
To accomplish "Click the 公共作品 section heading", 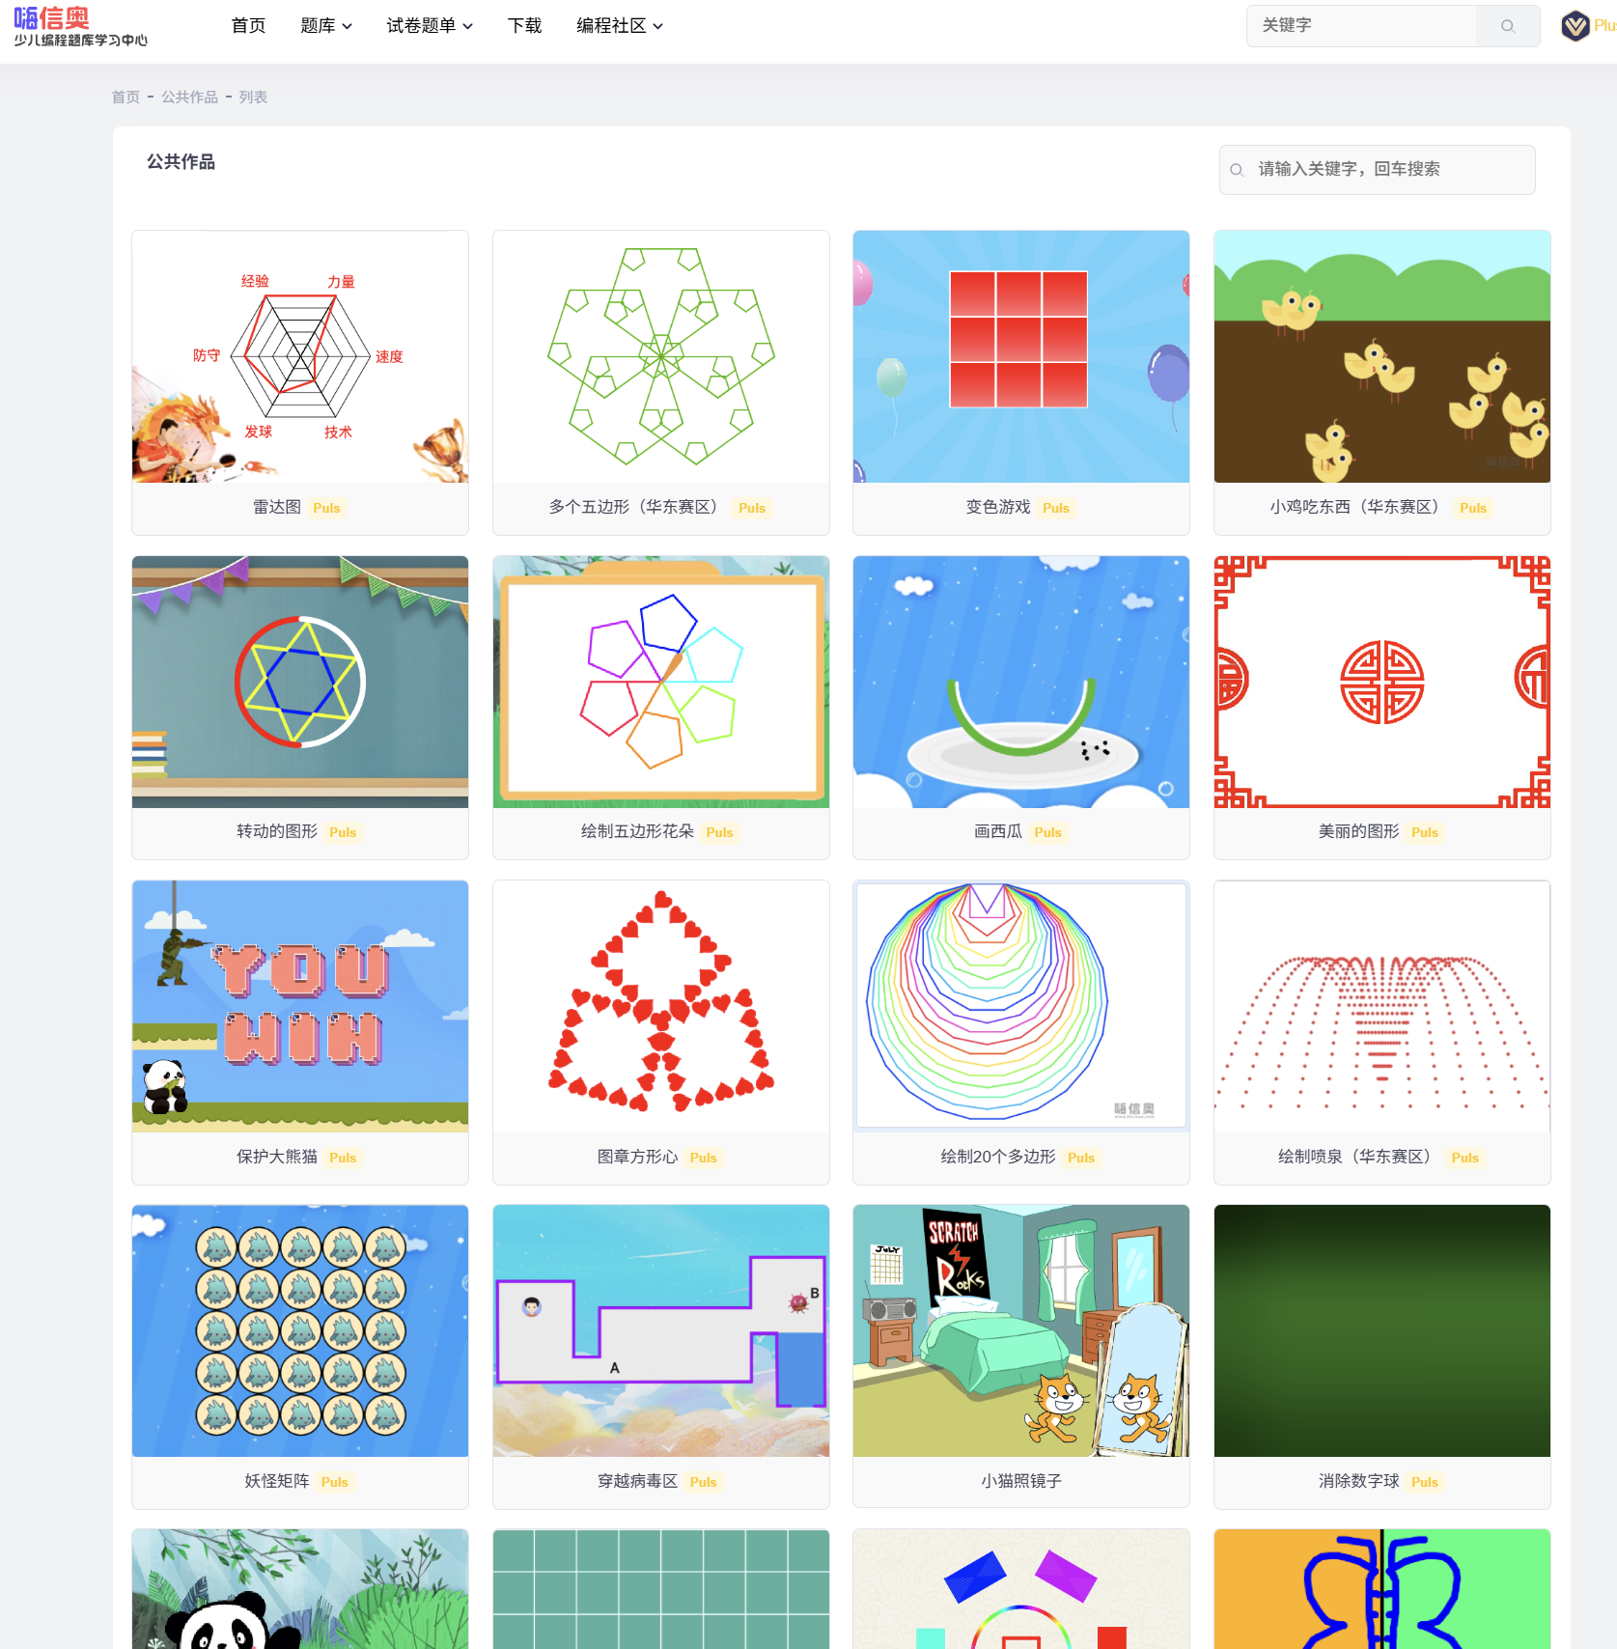I will [181, 162].
